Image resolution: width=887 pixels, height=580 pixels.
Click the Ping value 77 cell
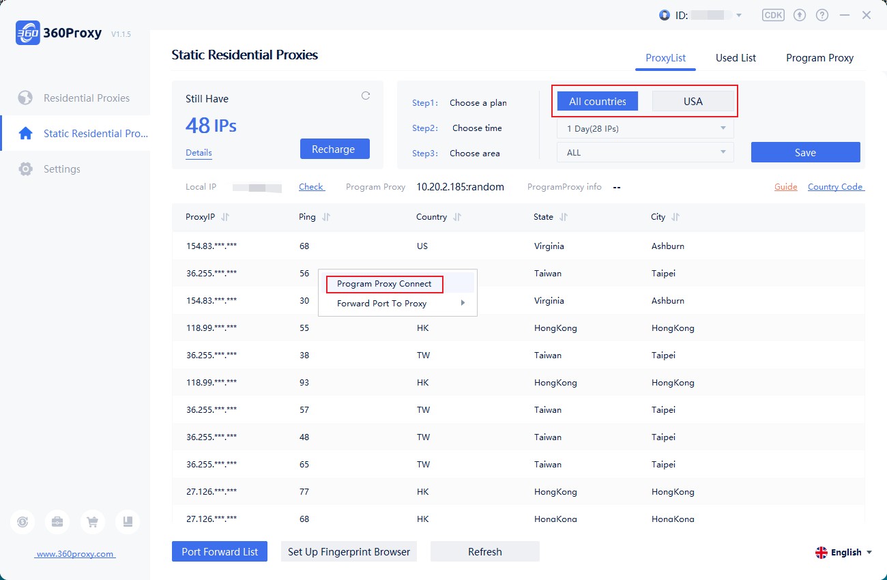click(304, 492)
